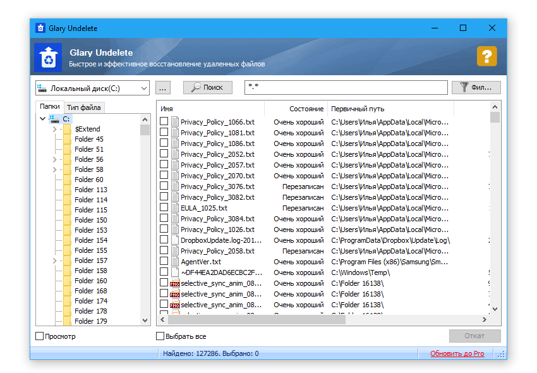Viewport: 537px width, 373px height.
Task: Open the Обновить до Pro link
Action: 457,353
